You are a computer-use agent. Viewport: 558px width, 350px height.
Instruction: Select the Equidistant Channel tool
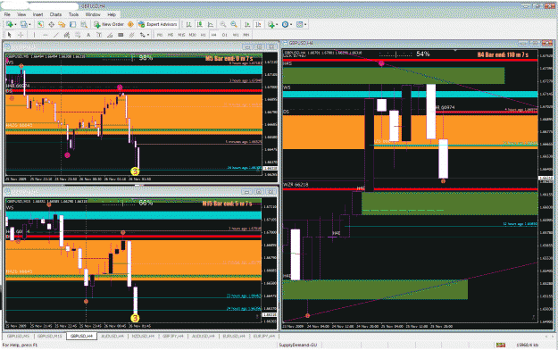click(x=67, y=35)
